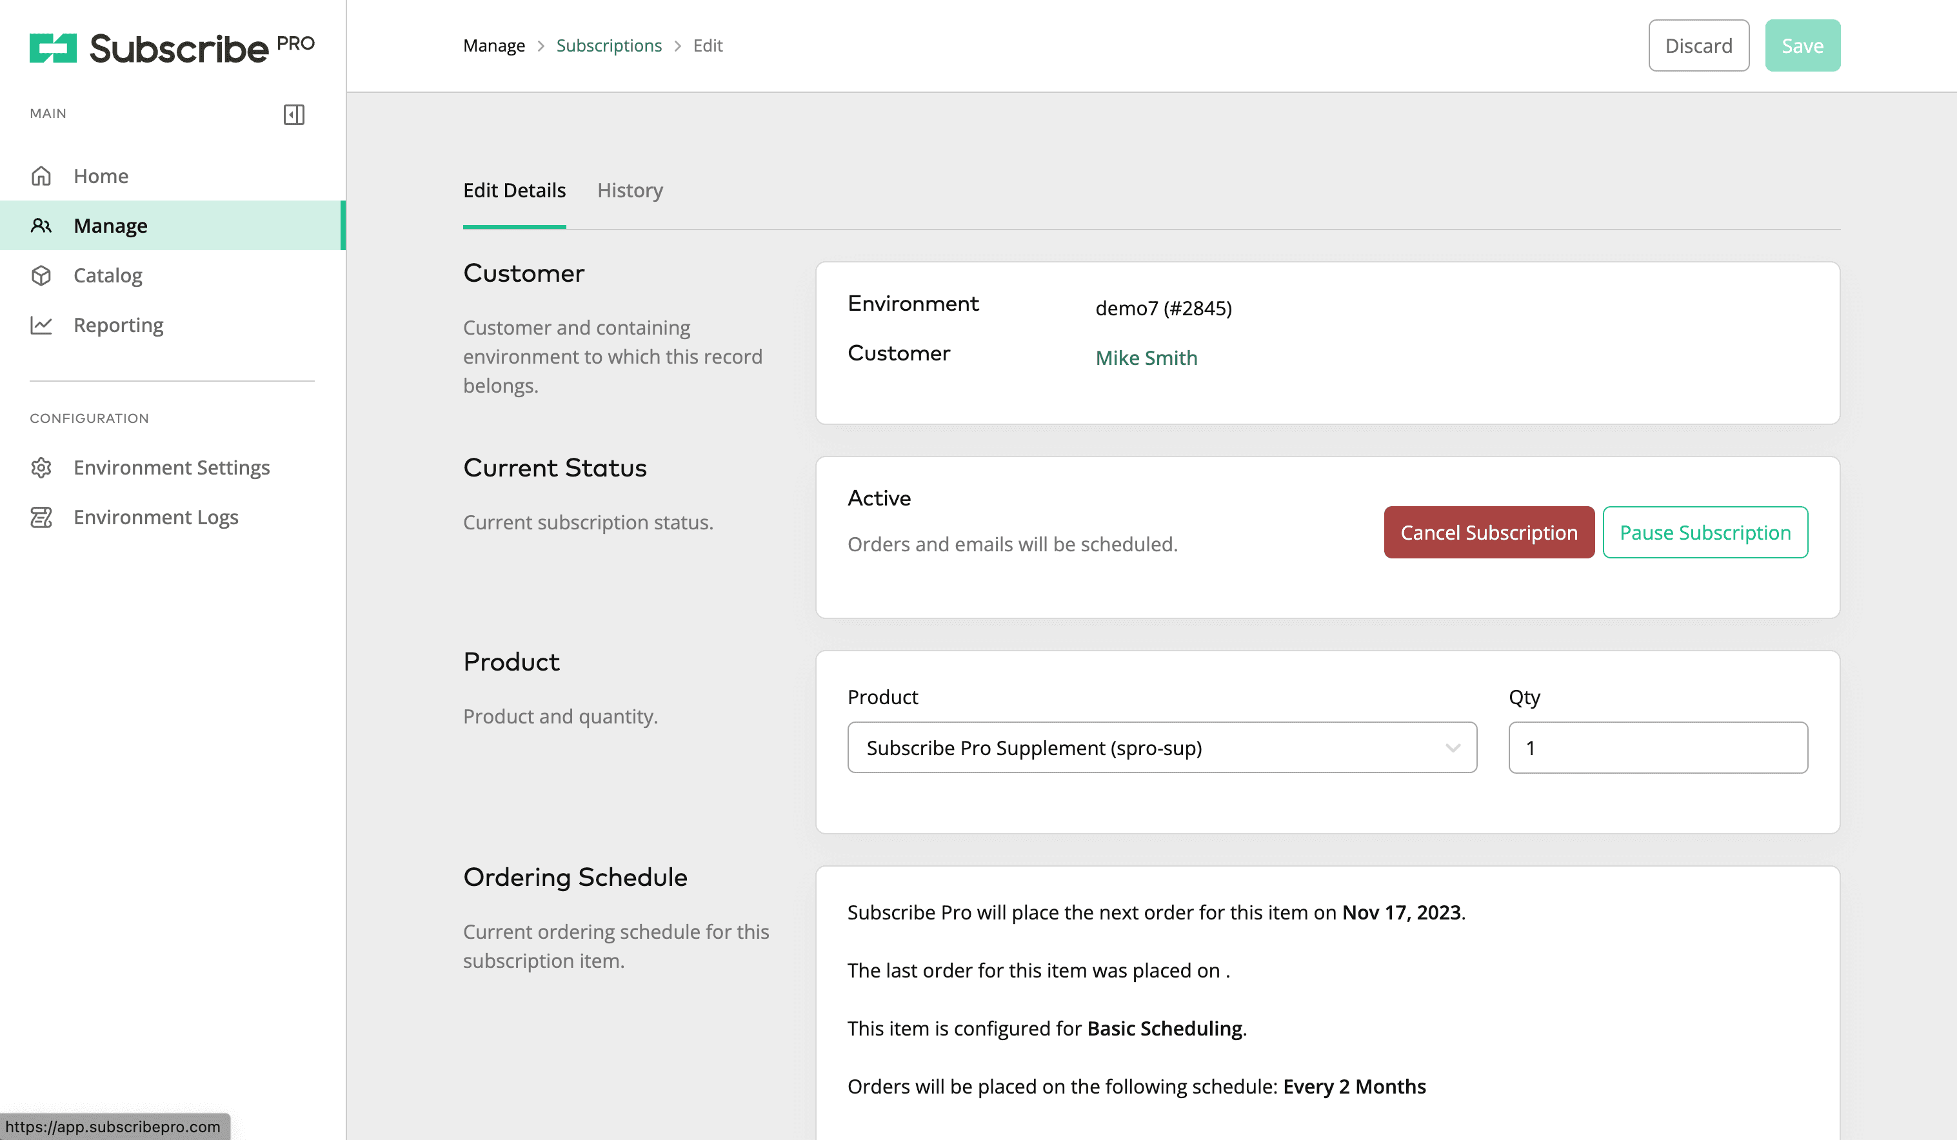Click the 'Basic Scheduling' text

pos(1164,1028)
